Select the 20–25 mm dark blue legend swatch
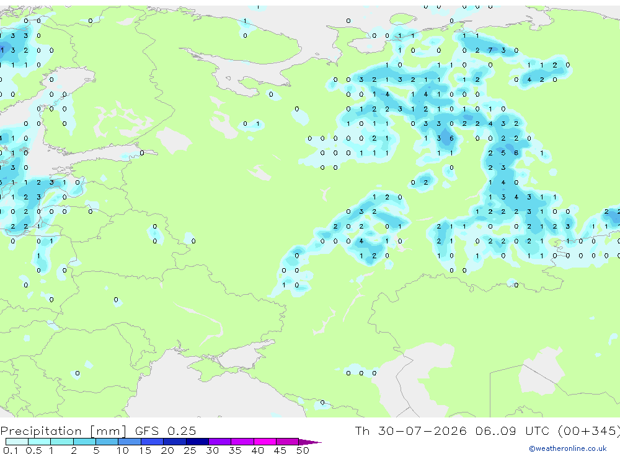Screen dimensions: 620x454 (174, 442)
